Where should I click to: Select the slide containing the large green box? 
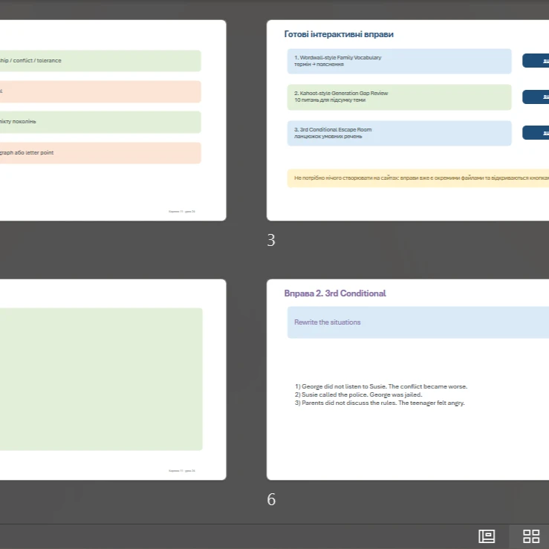coord(113,380)
